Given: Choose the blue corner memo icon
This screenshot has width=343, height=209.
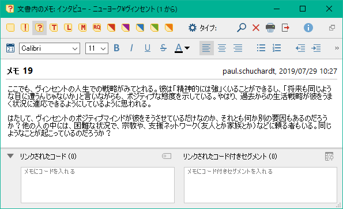Looking at the screenshot, I should tap(140, 28).
